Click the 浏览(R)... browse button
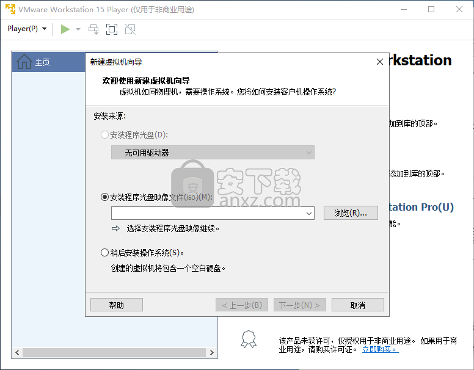This screenshot has width=474, height=370. [355, 213]
